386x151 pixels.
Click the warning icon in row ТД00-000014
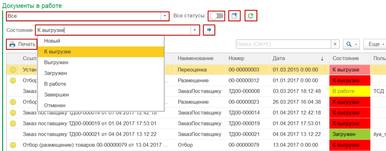[13, 113]
